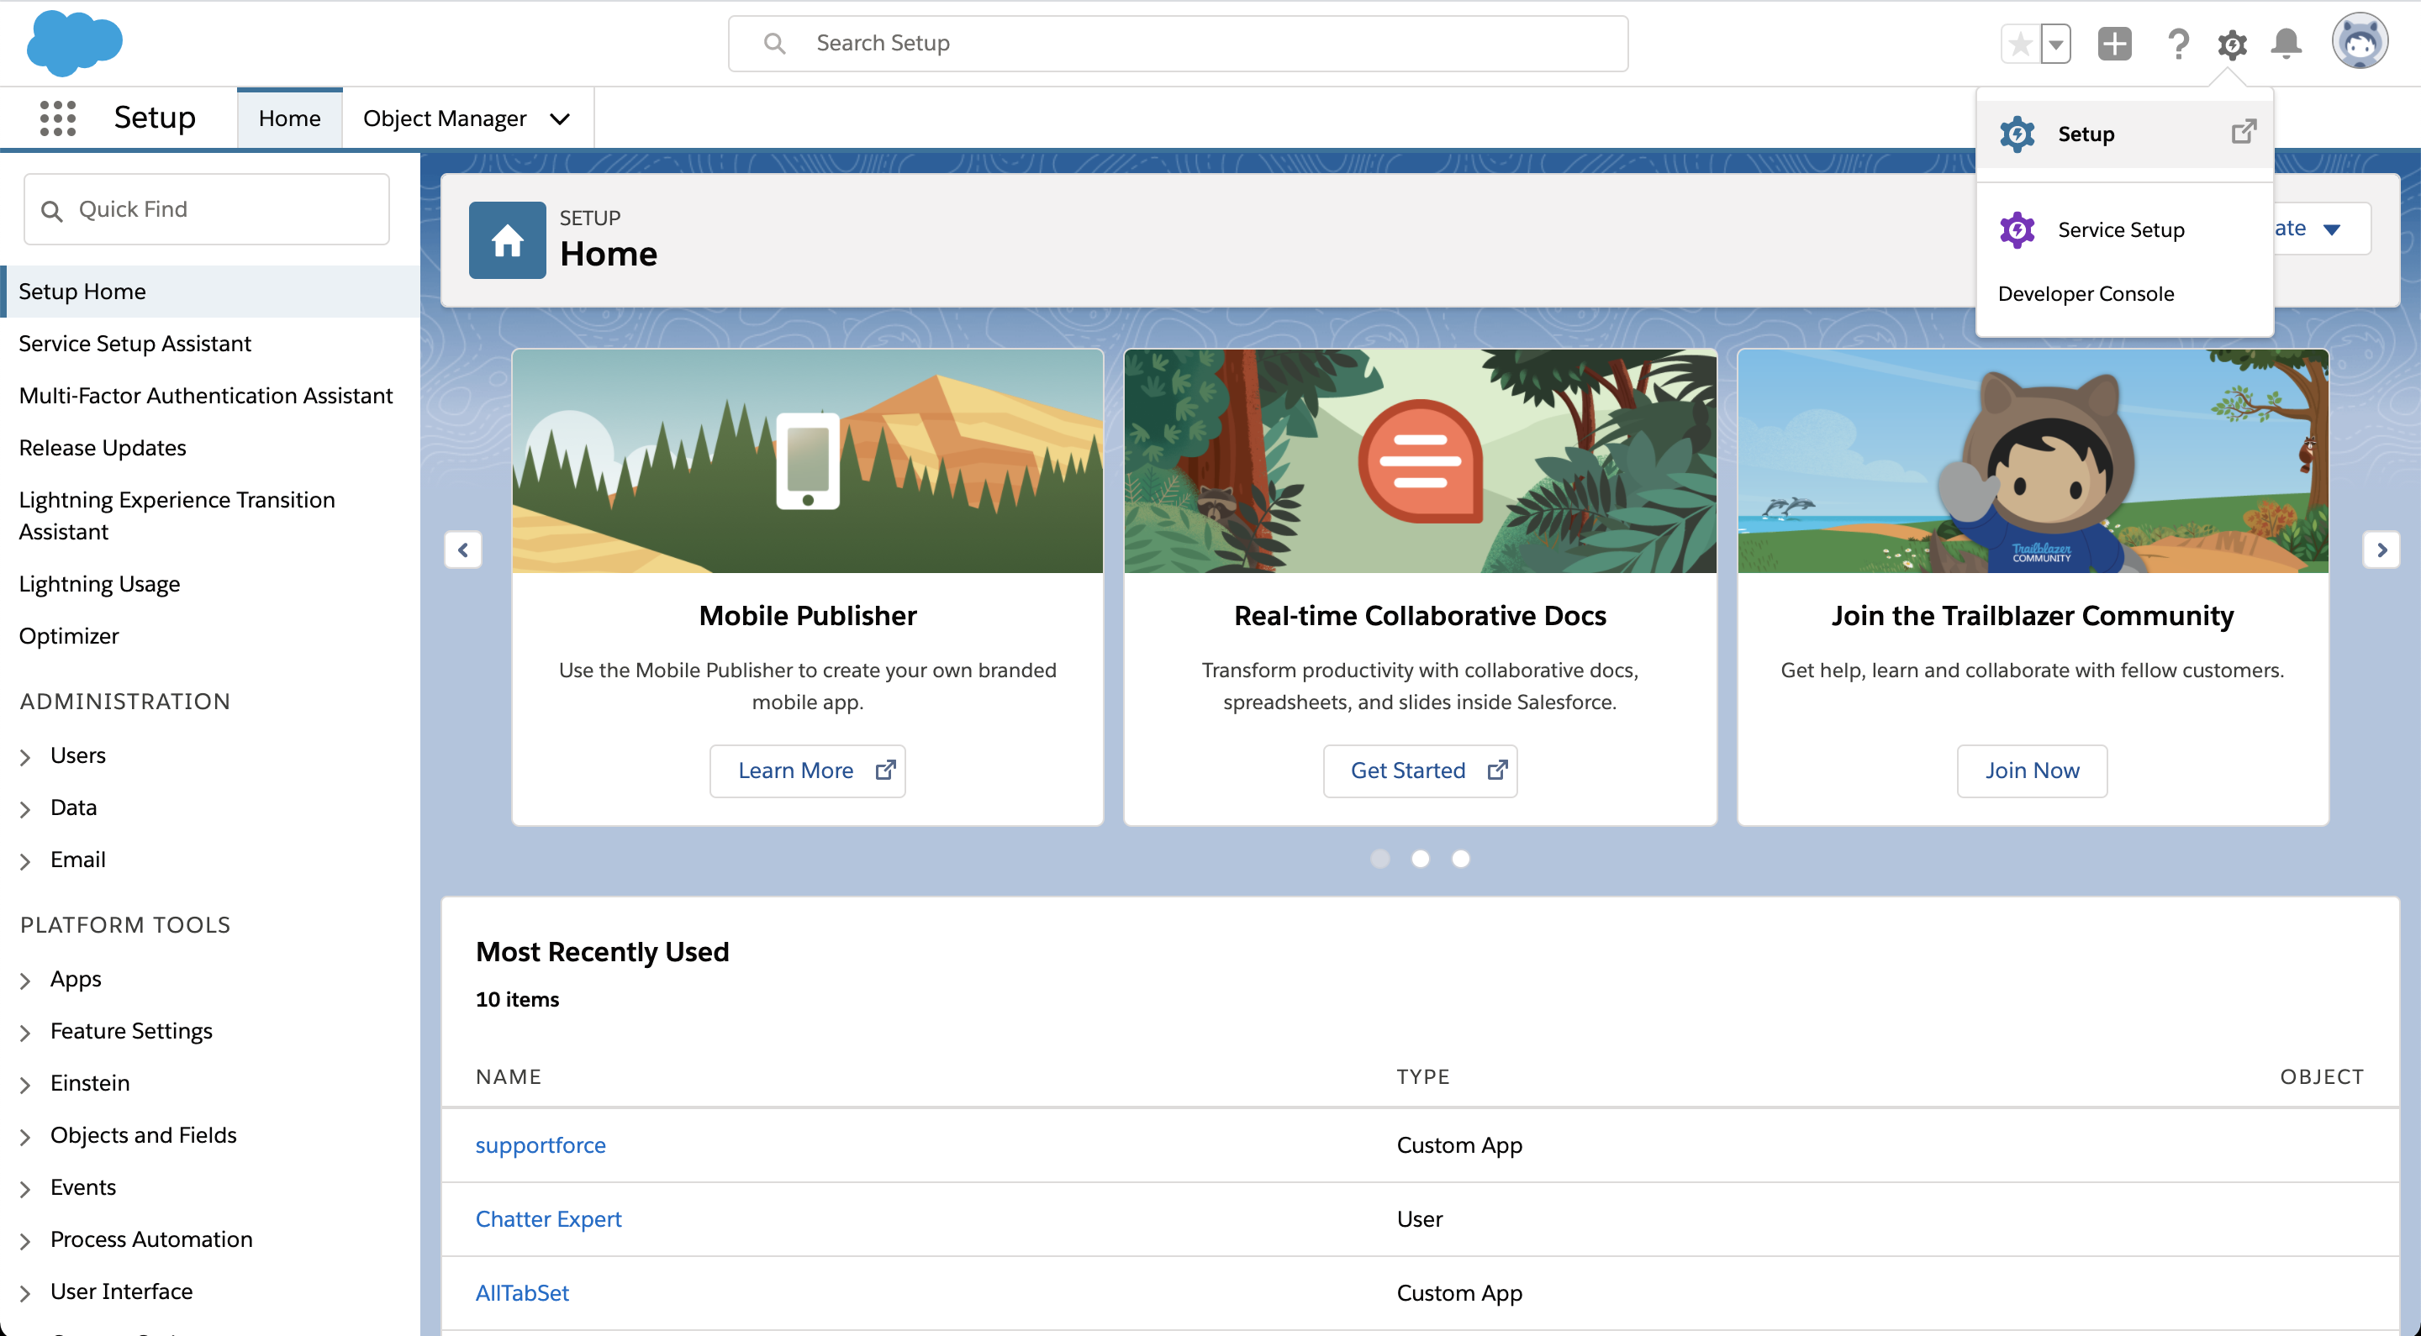Viewport: 2421px width, 1336px height.
Task: Open the notifications bell
Action: (2286, 43)
